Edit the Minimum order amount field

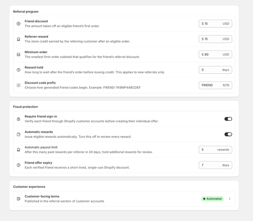pos(215,54)
